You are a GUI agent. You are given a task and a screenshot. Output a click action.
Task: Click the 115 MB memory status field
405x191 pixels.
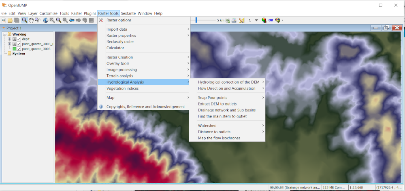[x=335, y=187]
